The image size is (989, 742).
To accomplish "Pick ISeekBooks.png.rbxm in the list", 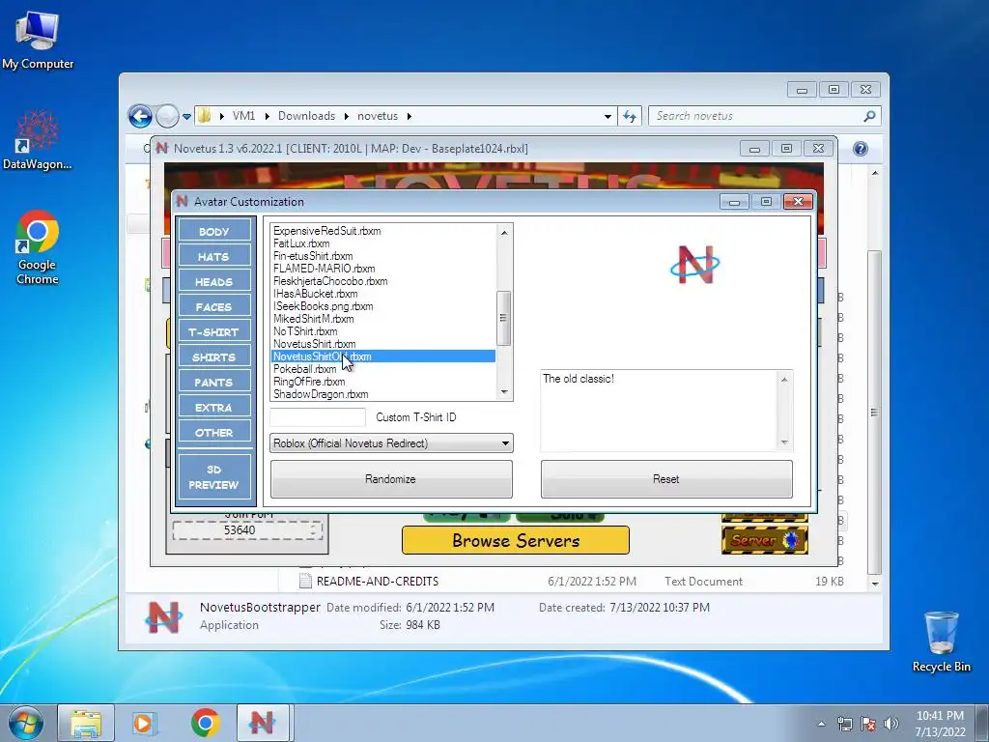I will pyautogui.click(x=382, y=306).
